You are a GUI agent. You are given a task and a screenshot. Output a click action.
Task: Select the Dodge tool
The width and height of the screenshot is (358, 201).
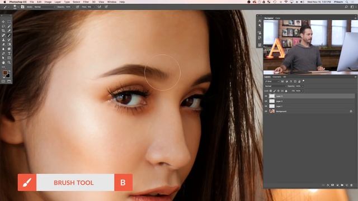pyautogui.click(x=9, y=49)
